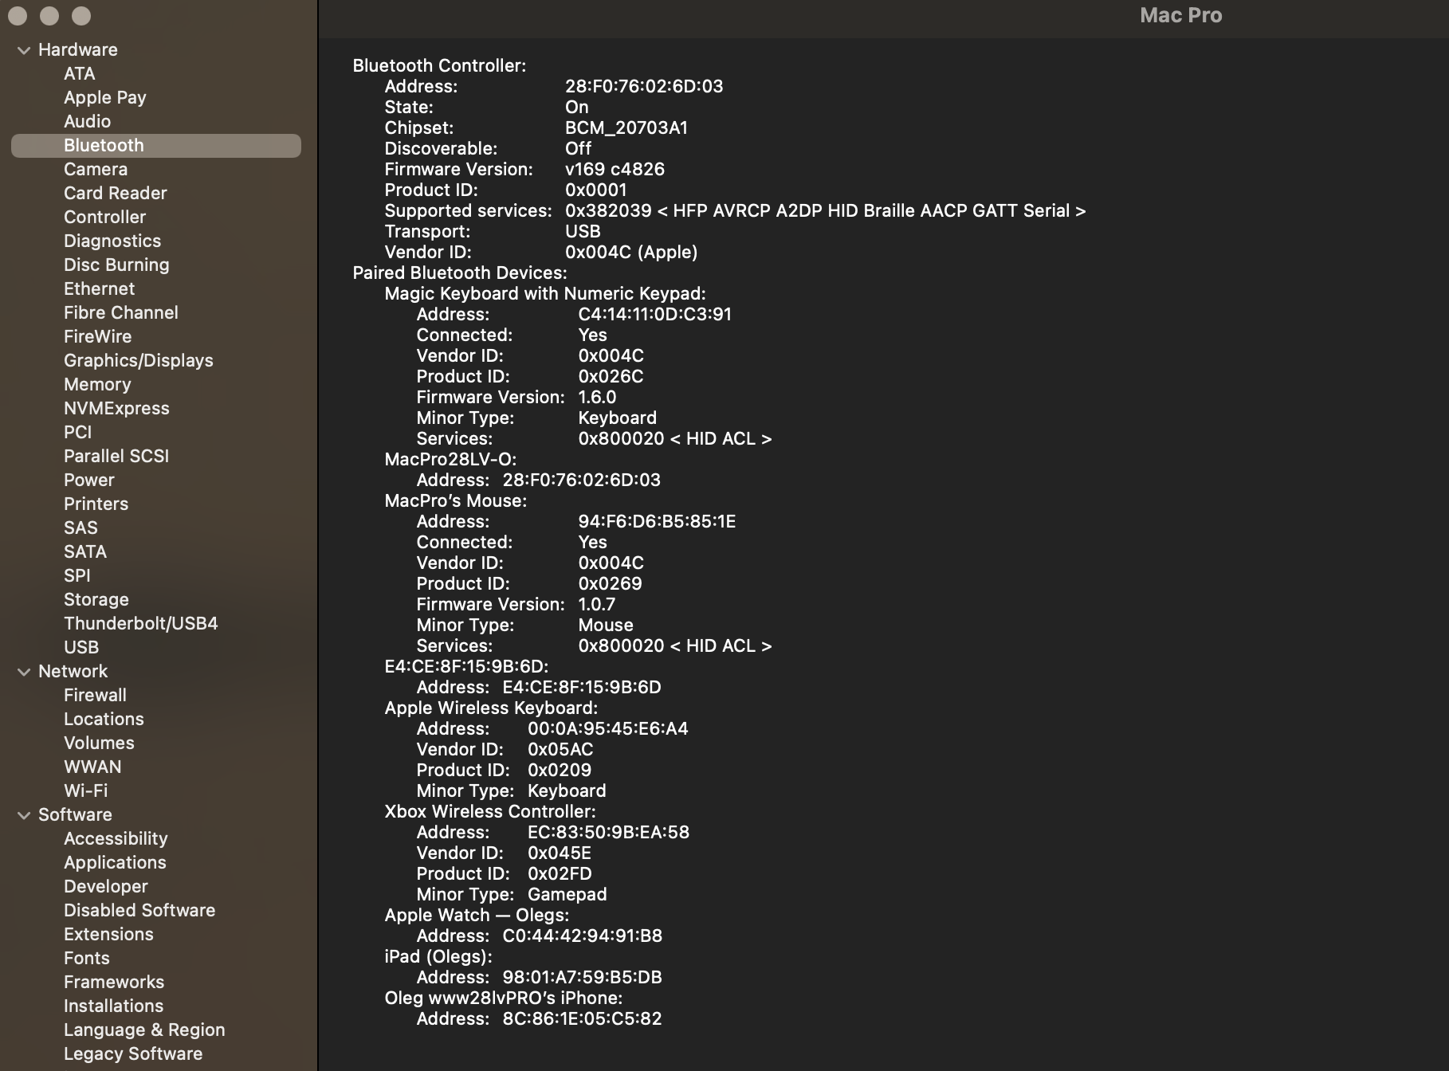Click the chipset value BCM_20703A1
Screen dimensions: 1449x1071
[x=626, y=127]
